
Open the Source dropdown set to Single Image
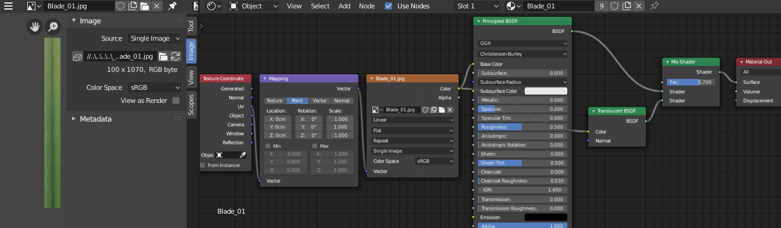pos(154,38)
